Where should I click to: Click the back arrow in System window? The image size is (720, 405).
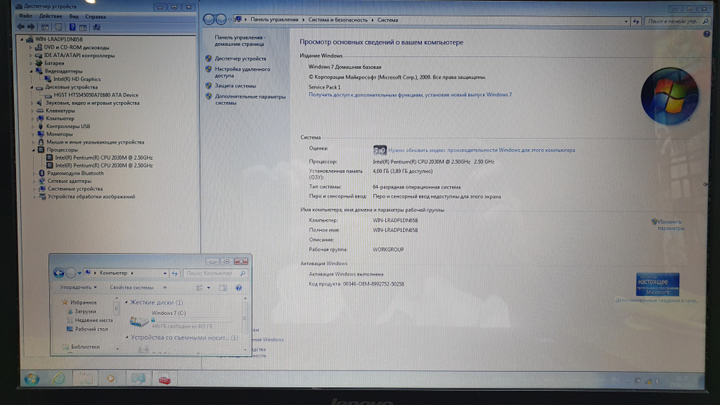pos(209,19)
